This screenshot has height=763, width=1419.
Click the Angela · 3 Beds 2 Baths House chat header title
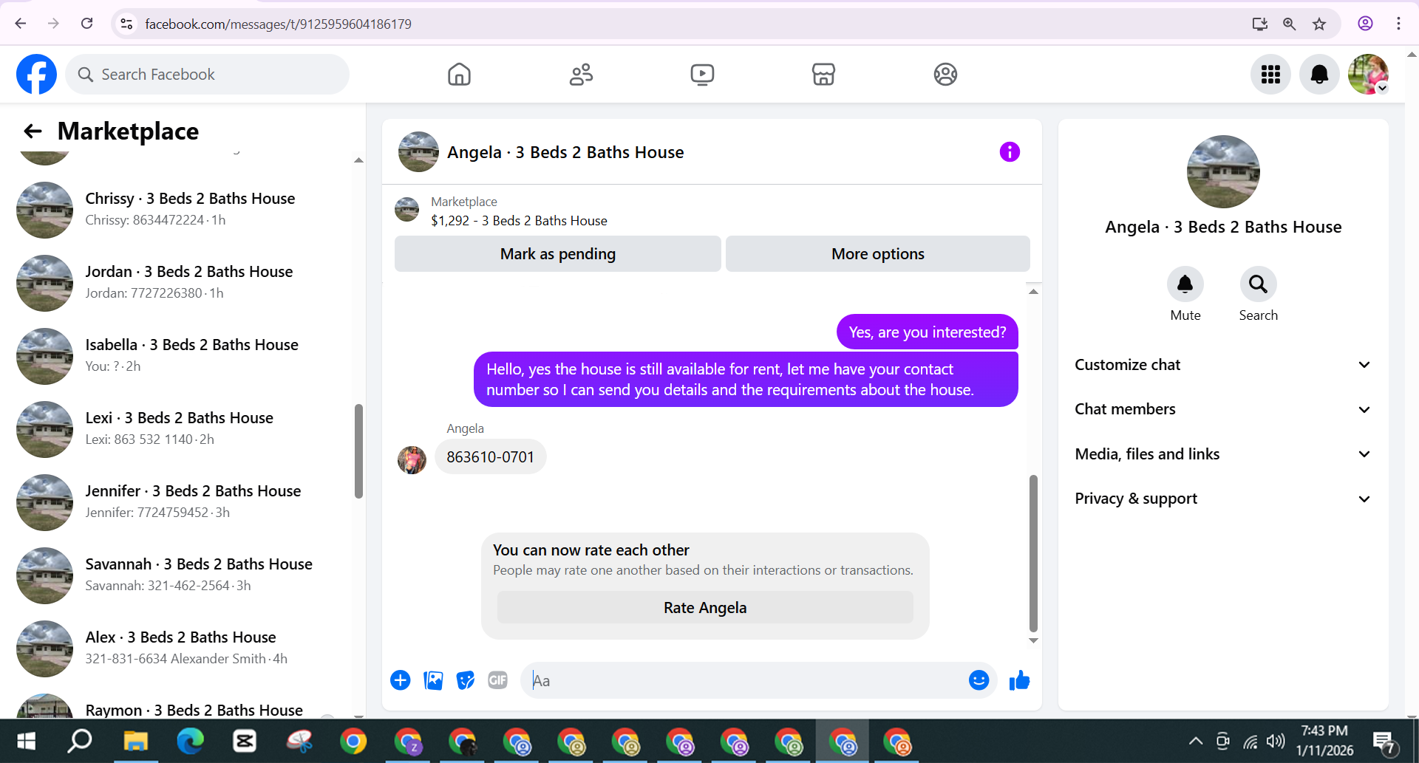pos(565,152)
